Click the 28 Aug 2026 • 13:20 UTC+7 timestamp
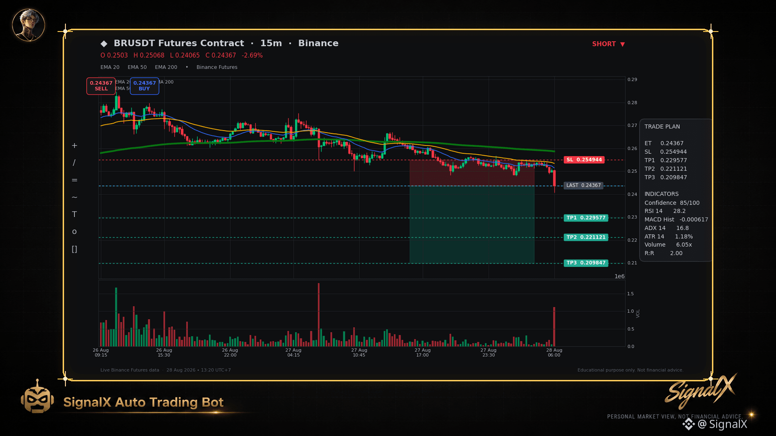Viewport: 776px width, 436px height. (x=199, y=370)
